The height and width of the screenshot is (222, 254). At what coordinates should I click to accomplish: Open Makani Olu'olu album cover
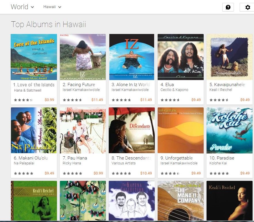click(34, 130)
